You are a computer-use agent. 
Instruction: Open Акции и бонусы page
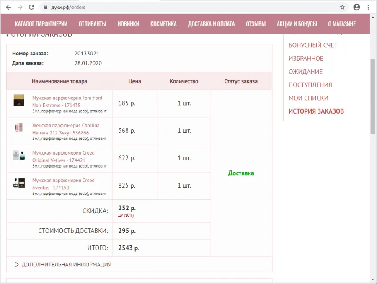click(297, 24)
